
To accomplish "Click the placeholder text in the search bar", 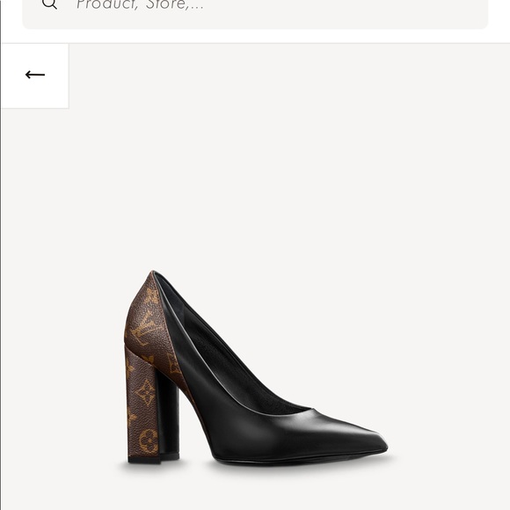I will [140, 4].
